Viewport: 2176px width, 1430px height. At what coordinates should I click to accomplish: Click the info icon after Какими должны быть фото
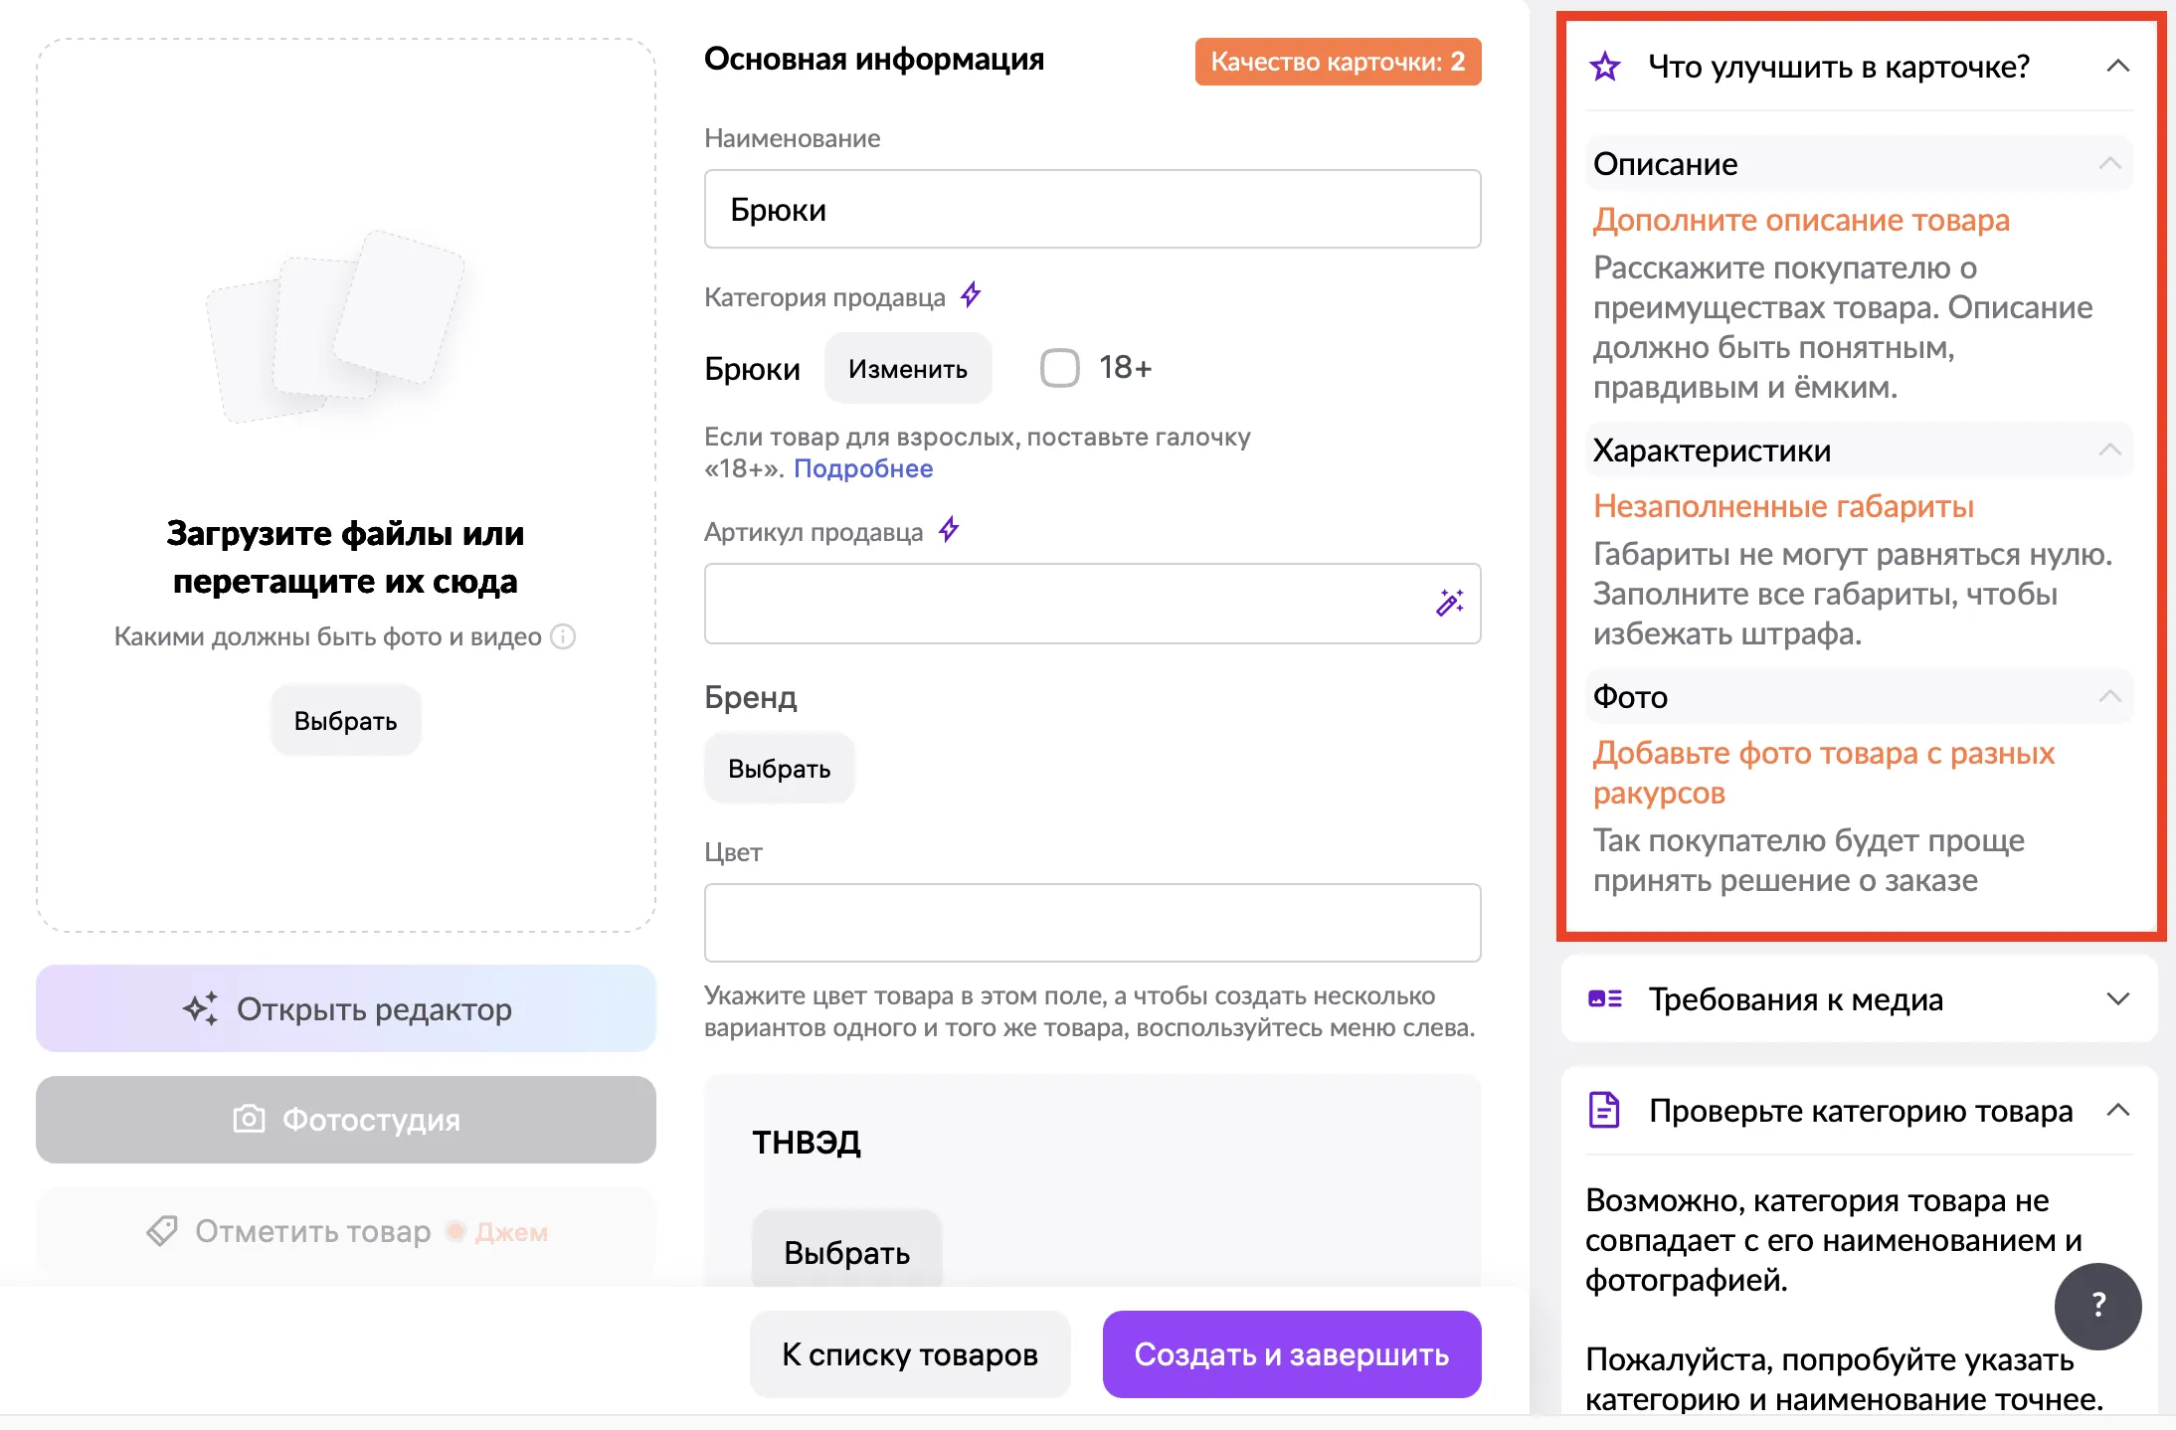[562, 637]
